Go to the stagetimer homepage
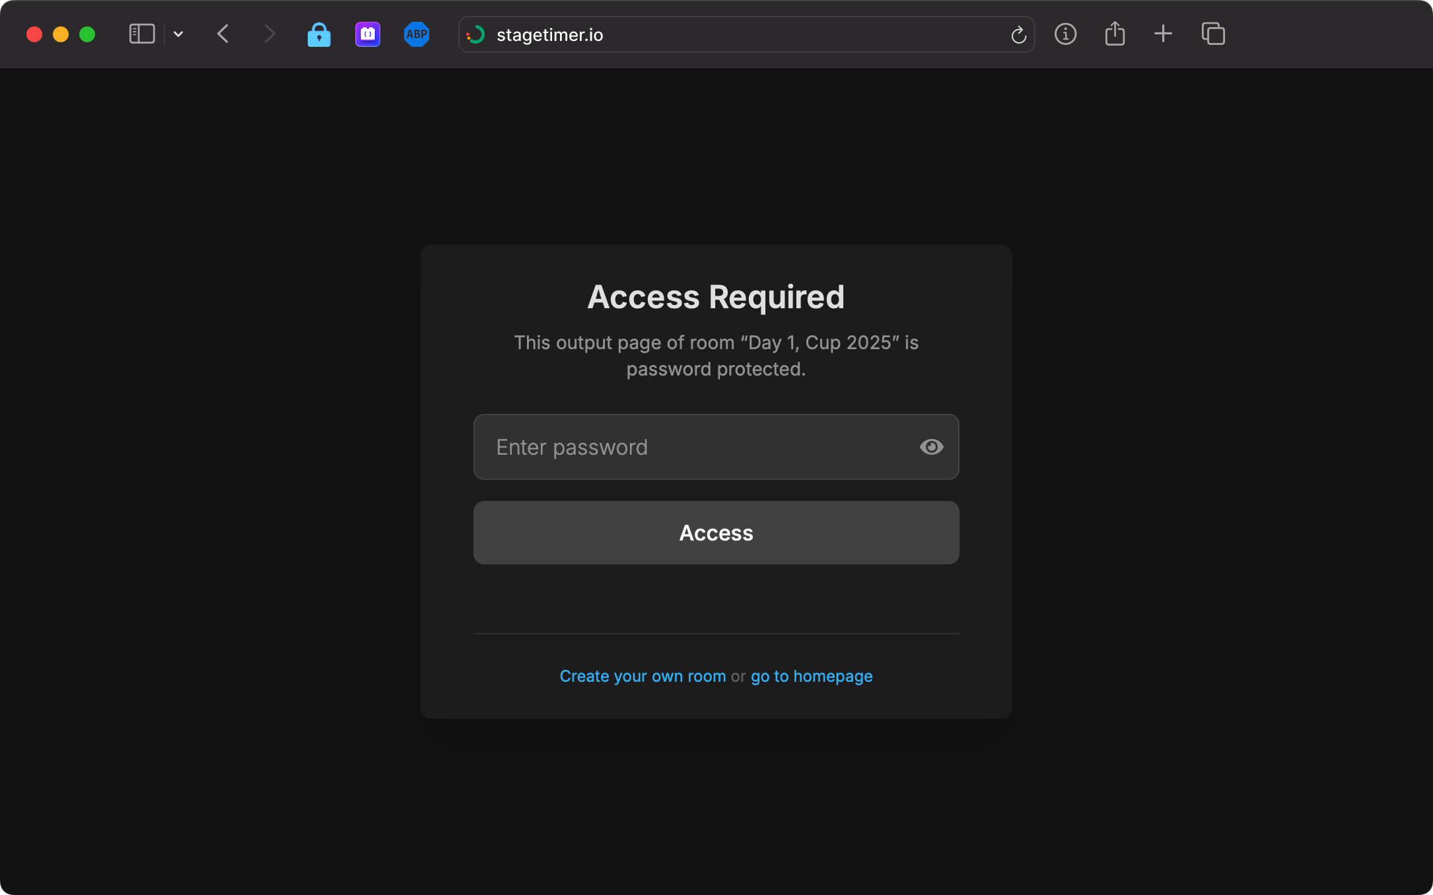This screenshot has height=895, width=1433. 811,676
